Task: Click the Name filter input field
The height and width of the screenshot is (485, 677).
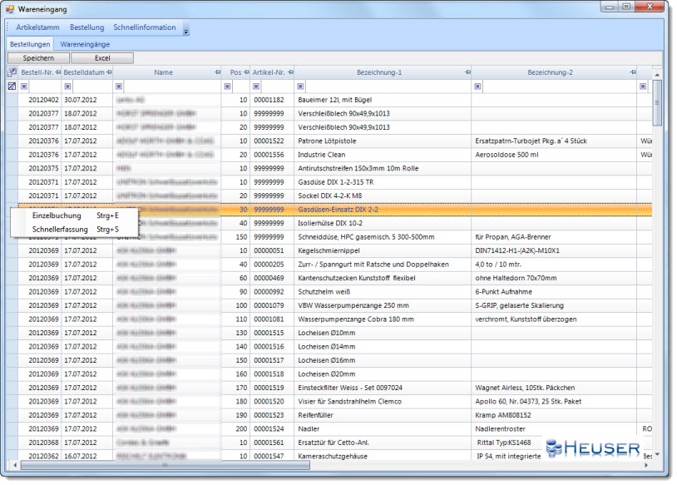Action: point(170,86)
